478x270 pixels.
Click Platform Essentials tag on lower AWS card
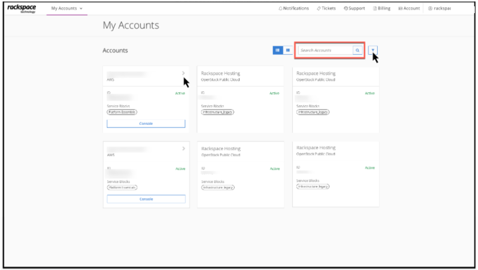[122, 187]
